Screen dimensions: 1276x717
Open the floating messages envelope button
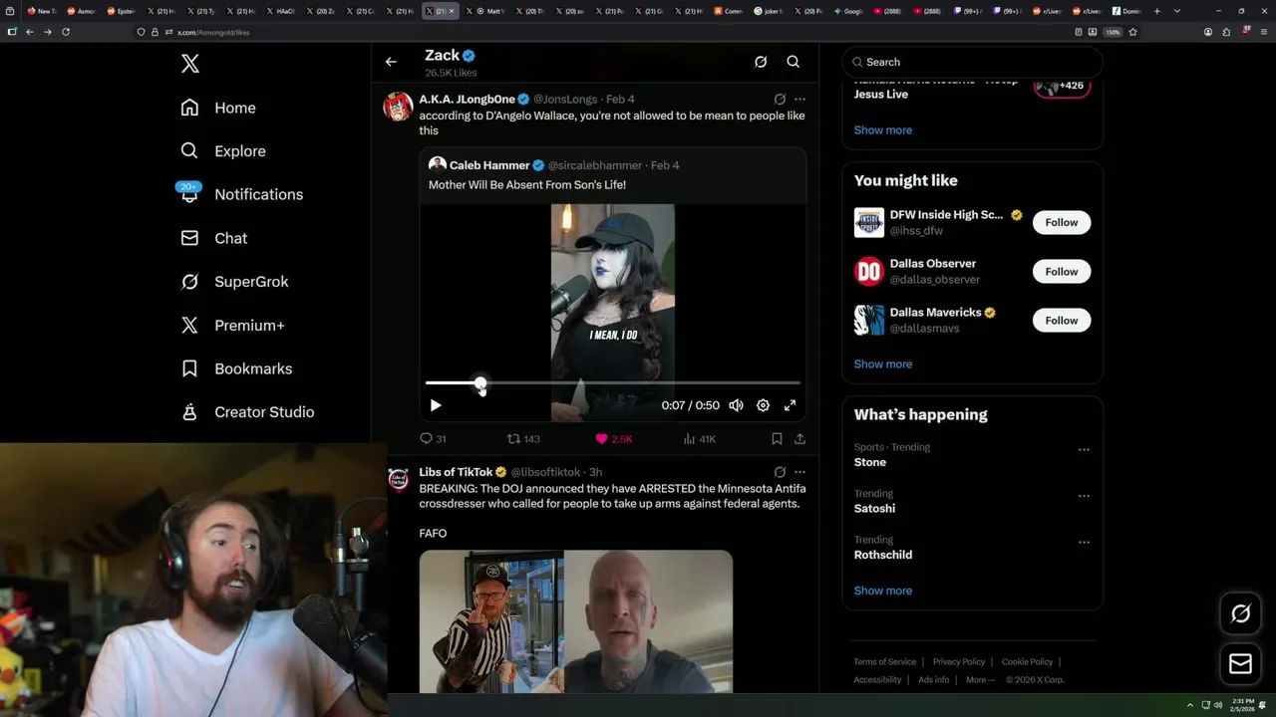(x=1241, y=664)
